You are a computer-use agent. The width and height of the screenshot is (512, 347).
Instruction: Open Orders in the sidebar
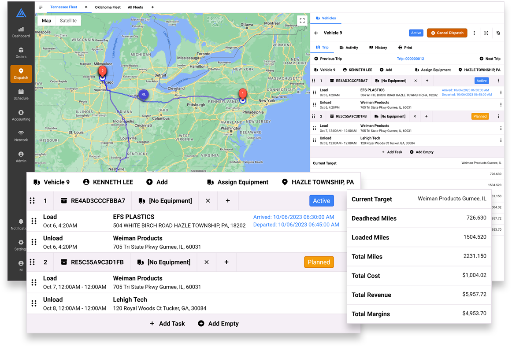coord(21,53)
